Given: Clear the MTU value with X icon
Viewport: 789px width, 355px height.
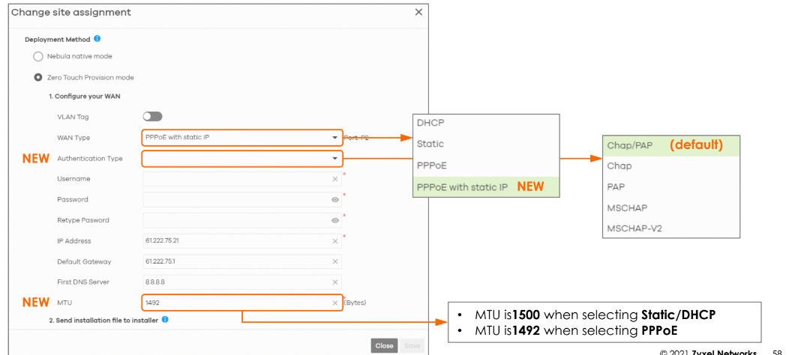Looking at the screenshot, I should coord(335,303).
